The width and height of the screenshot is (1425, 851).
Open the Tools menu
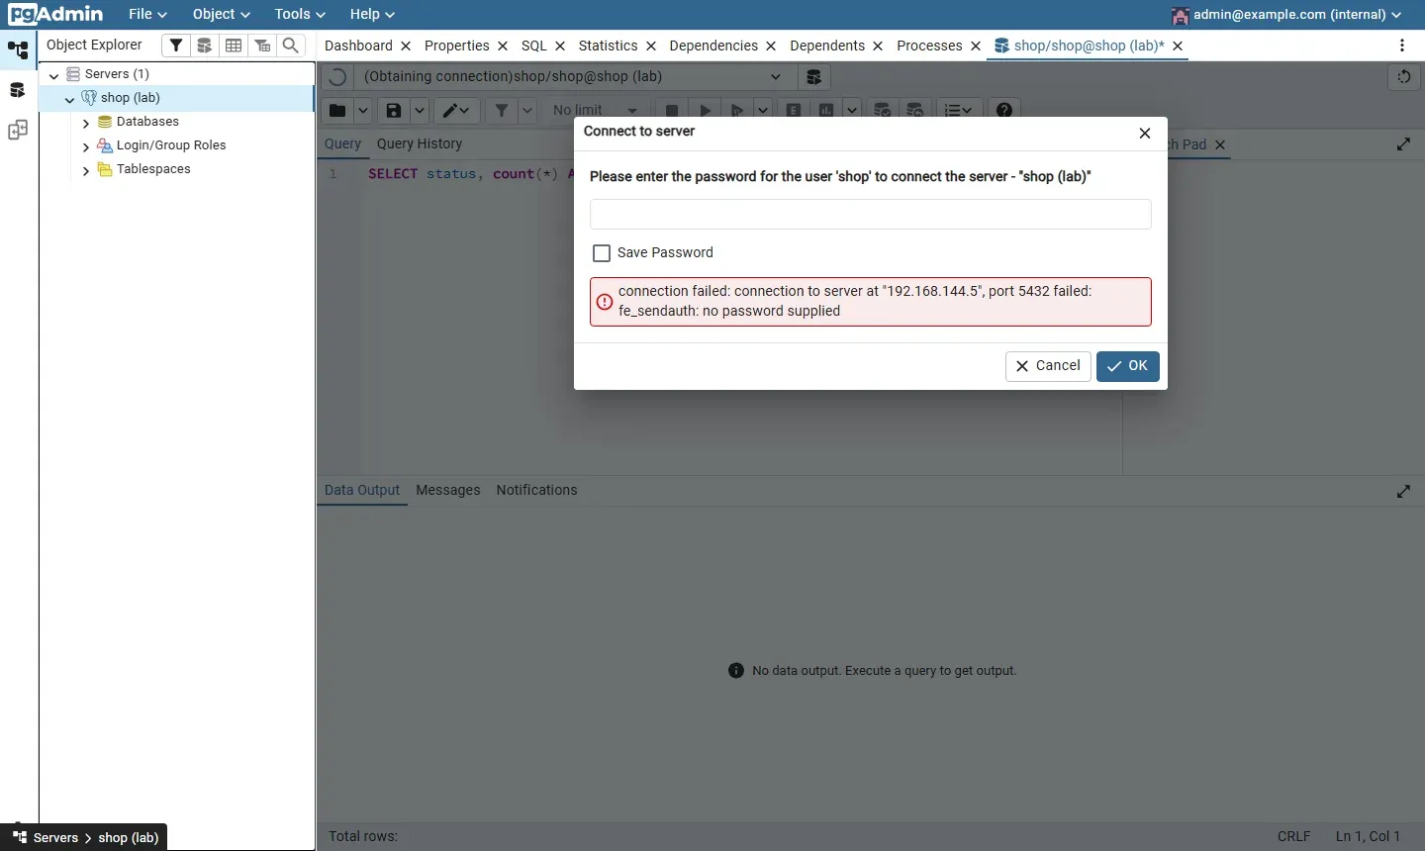(300, 15)
